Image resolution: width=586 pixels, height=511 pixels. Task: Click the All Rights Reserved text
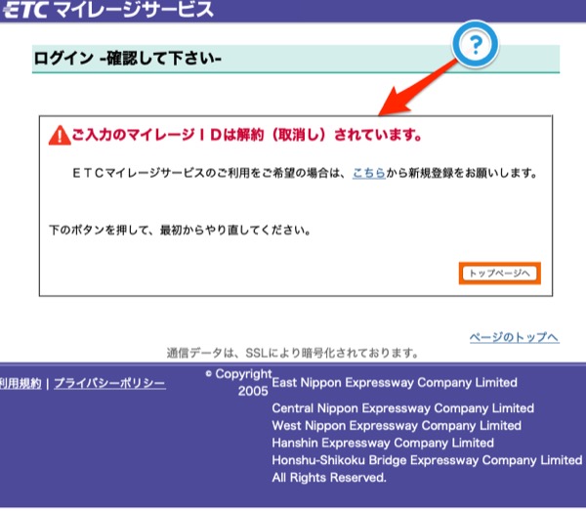pyautogui.click(x=329, y=478)
